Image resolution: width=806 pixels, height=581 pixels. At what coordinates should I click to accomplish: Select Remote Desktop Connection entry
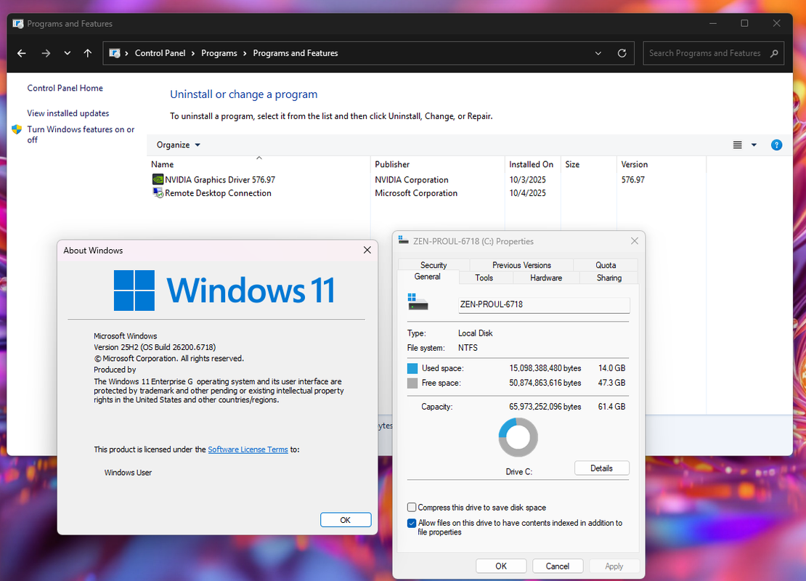click(218, 192)
